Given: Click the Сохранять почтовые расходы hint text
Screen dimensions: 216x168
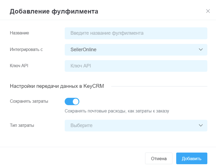Looking at the screenshot, I should [x=117, y=111].
